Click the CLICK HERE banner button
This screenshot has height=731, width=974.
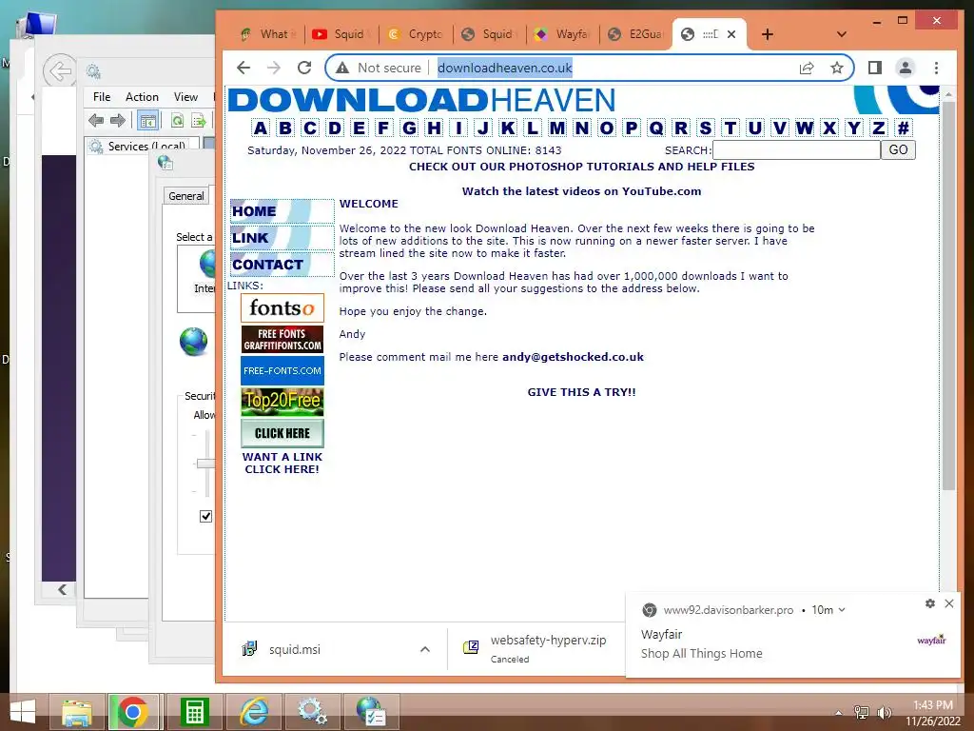282,433
